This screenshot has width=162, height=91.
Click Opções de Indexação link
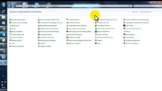[75, 35]
